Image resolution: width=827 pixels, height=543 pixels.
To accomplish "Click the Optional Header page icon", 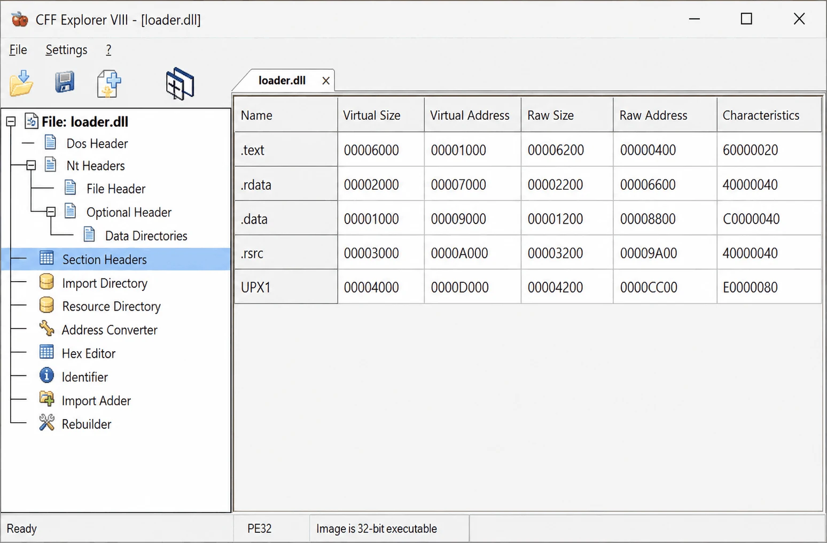I will pos(70,211).
